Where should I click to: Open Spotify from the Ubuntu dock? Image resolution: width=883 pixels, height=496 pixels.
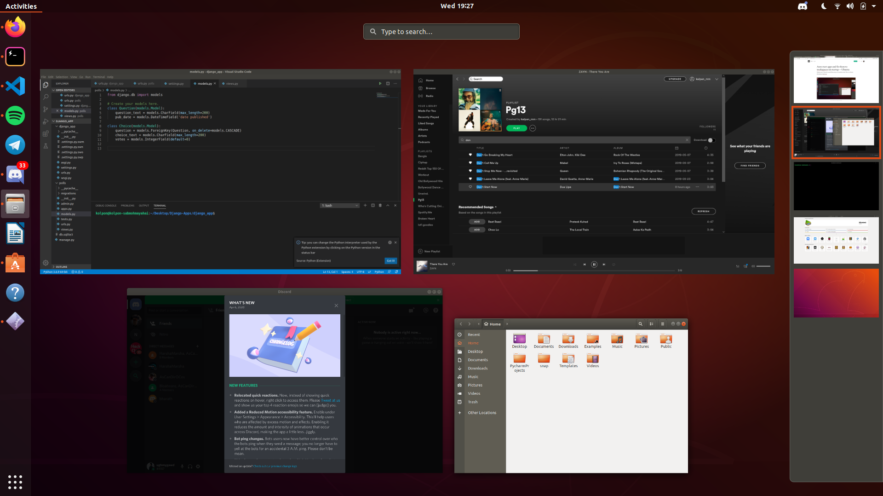[15, 115]
